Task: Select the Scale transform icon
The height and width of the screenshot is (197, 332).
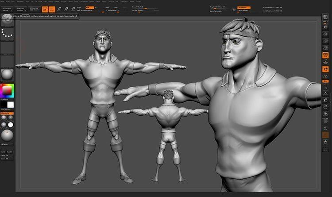Action: pos(66,9)
